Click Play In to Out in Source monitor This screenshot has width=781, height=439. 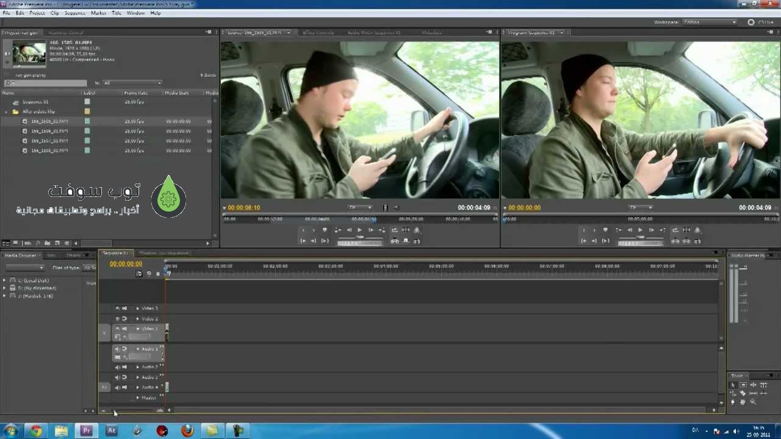(325, 241)
